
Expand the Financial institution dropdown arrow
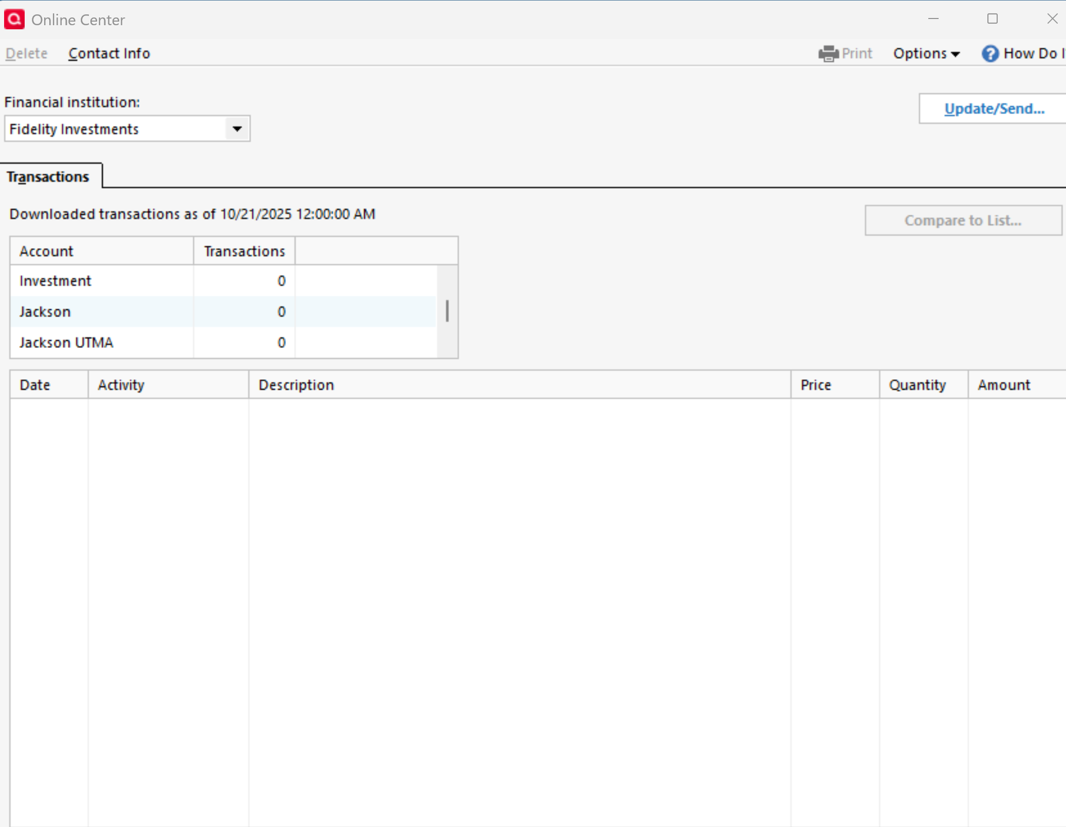237,128
